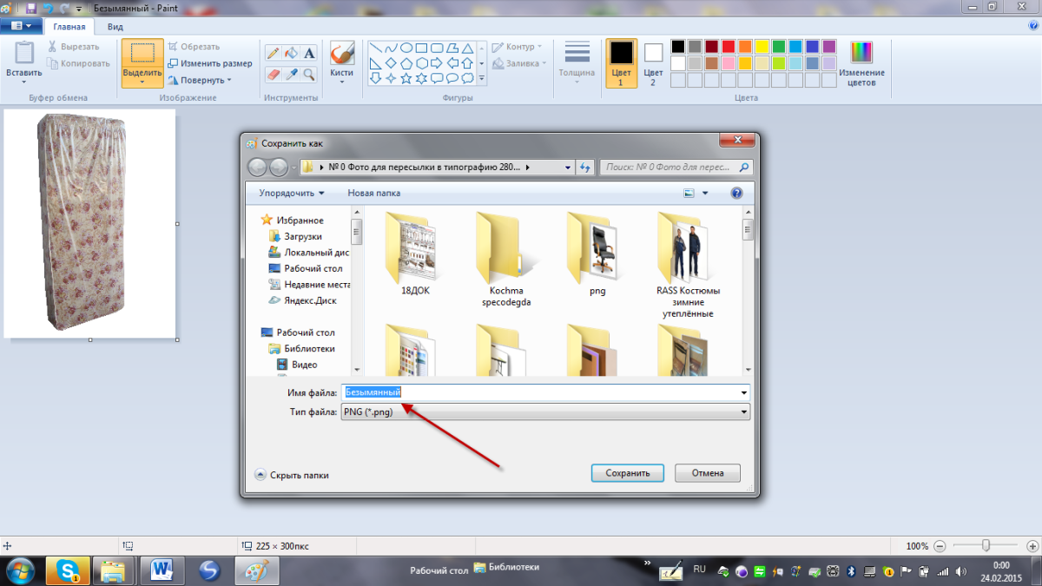Click Вырезать cut in the clipboard group
This screenshot has width=1042, height=586.
pyautogui.click(x=74, y=47)
